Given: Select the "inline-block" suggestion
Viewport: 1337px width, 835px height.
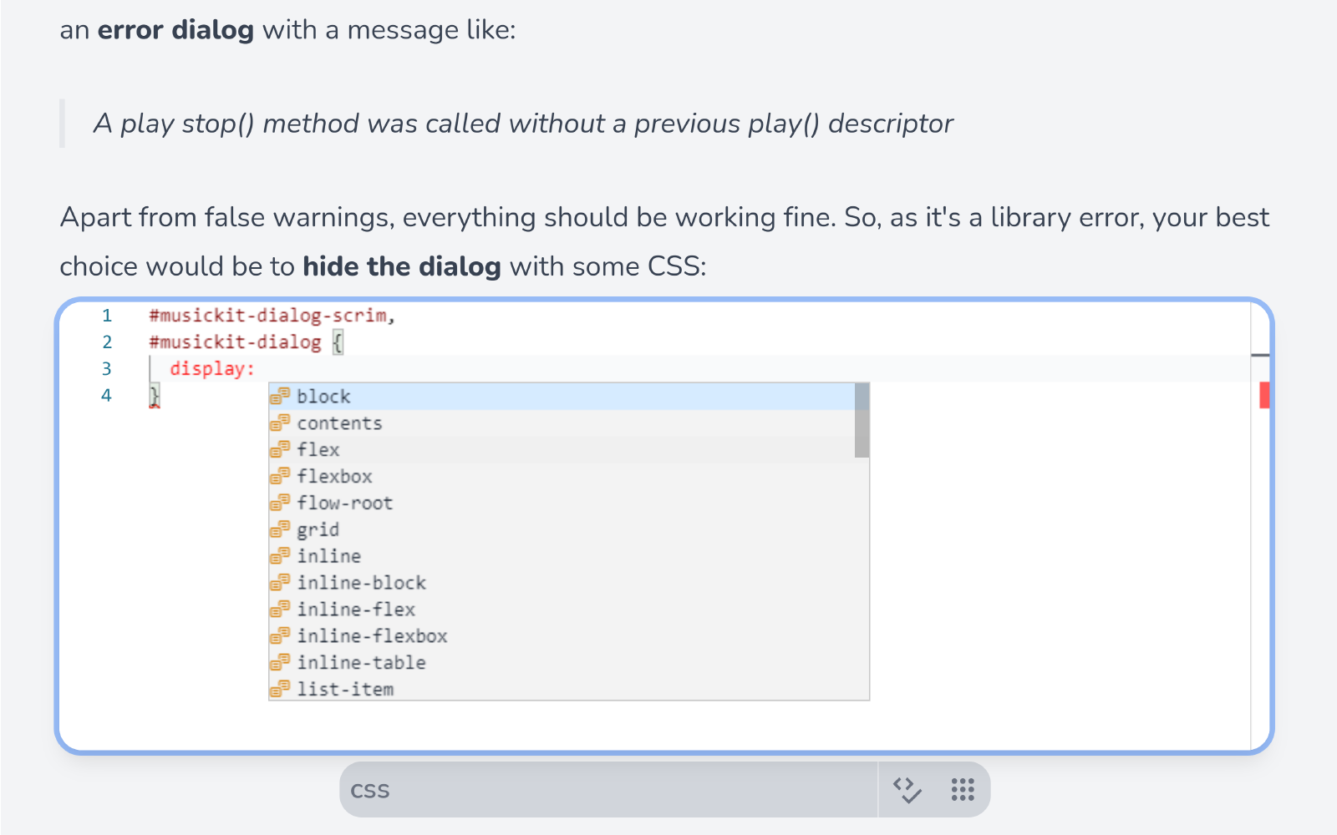Looking at the screenshot, I should coord(361,583).
